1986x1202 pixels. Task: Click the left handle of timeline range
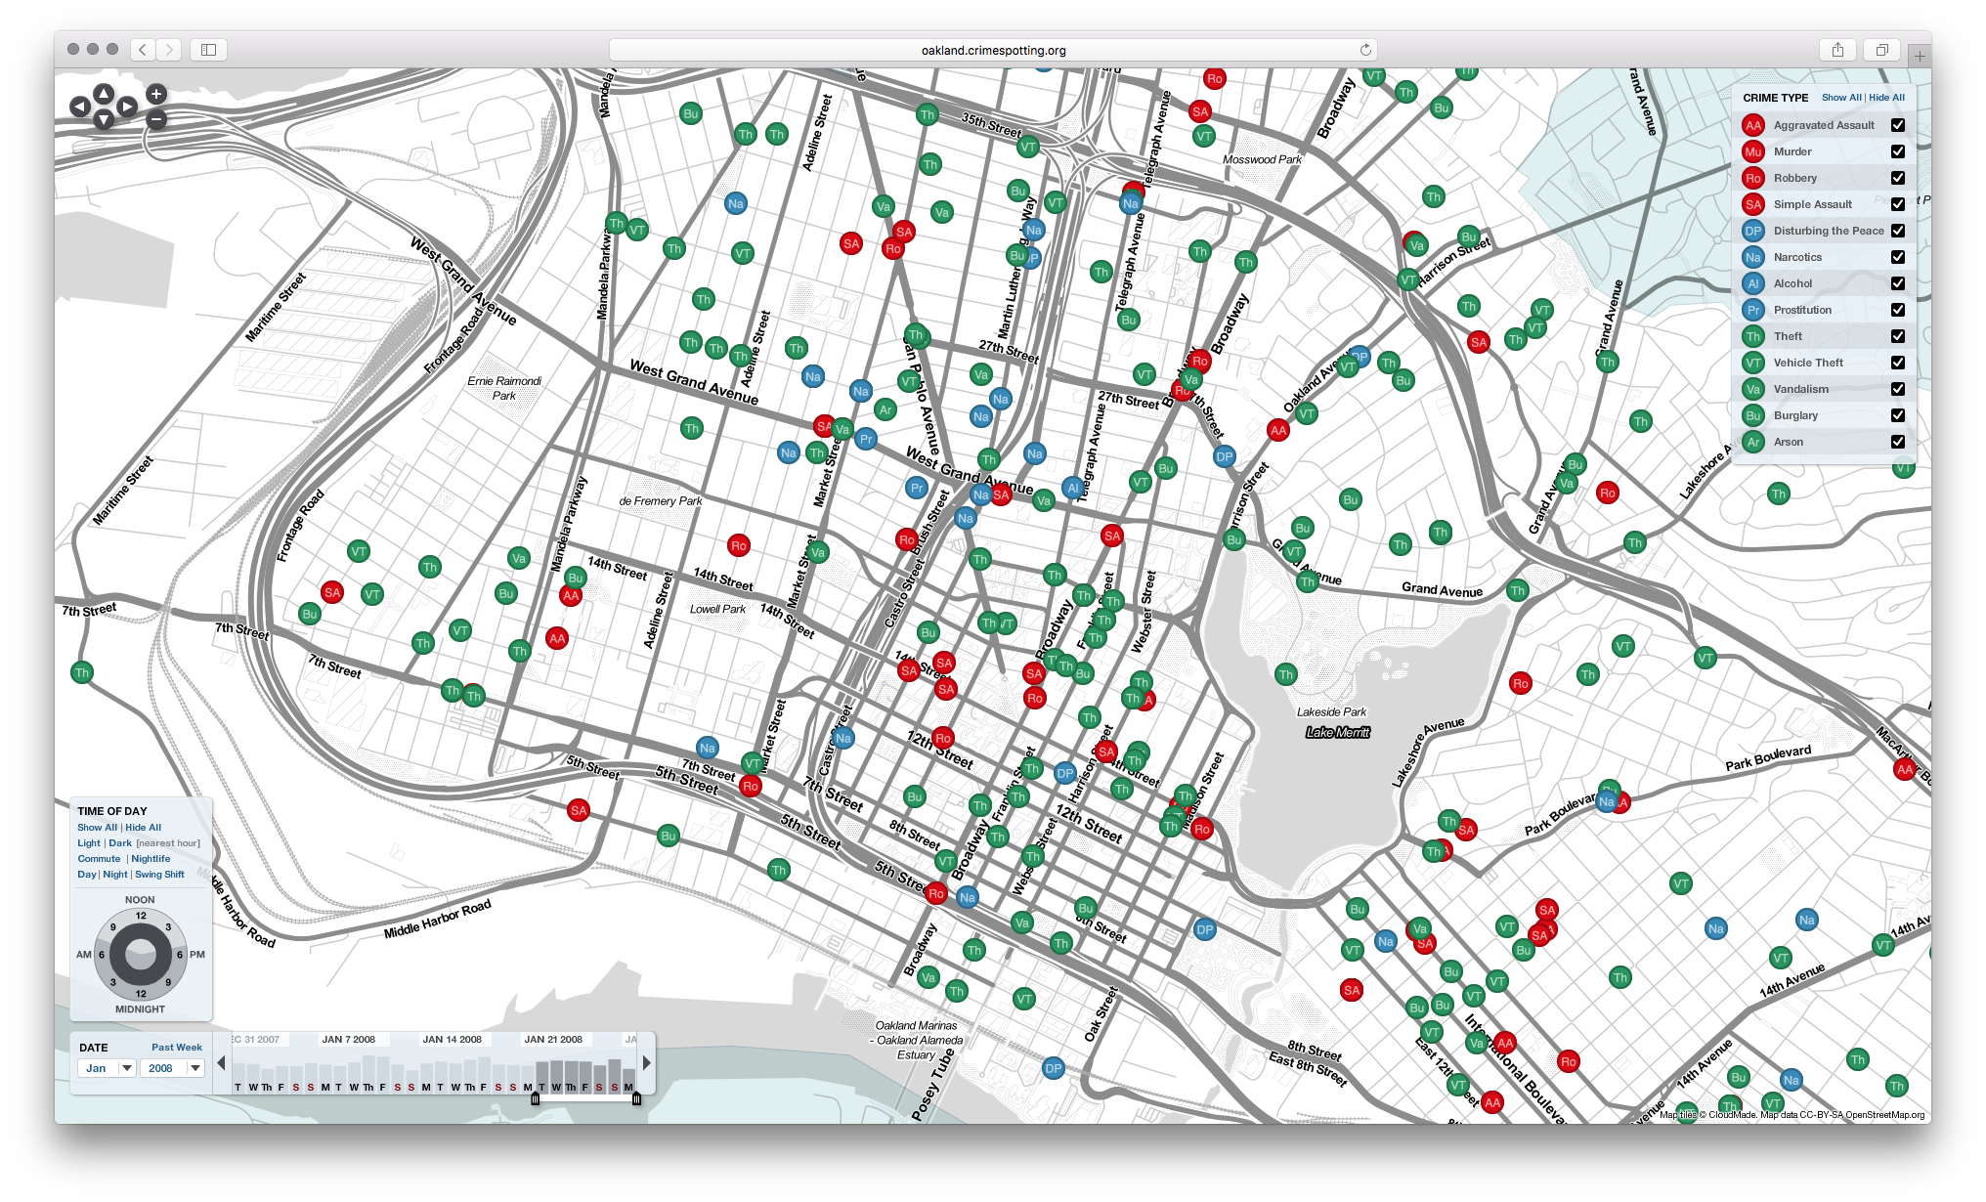(535, 1098)
